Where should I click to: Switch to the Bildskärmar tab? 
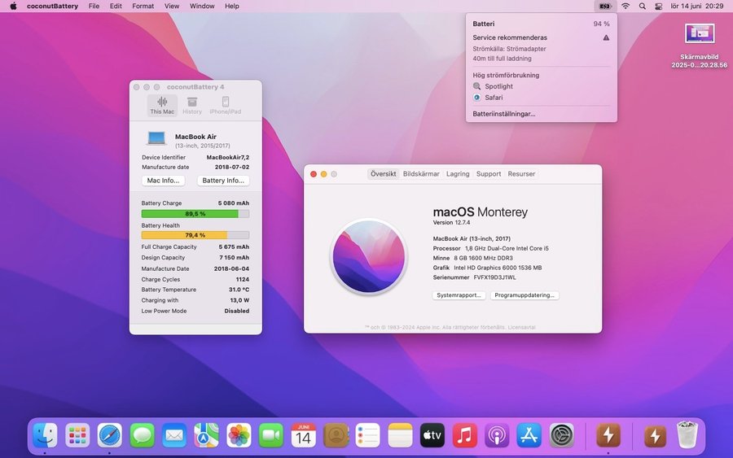(x=421, y=173)
